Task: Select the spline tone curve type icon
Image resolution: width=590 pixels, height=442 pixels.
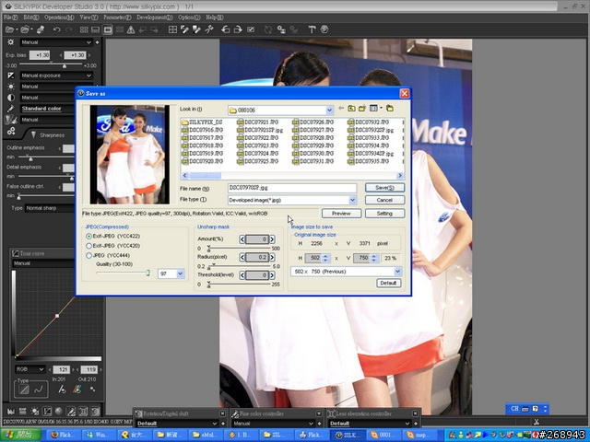Action: pos(39,390)
